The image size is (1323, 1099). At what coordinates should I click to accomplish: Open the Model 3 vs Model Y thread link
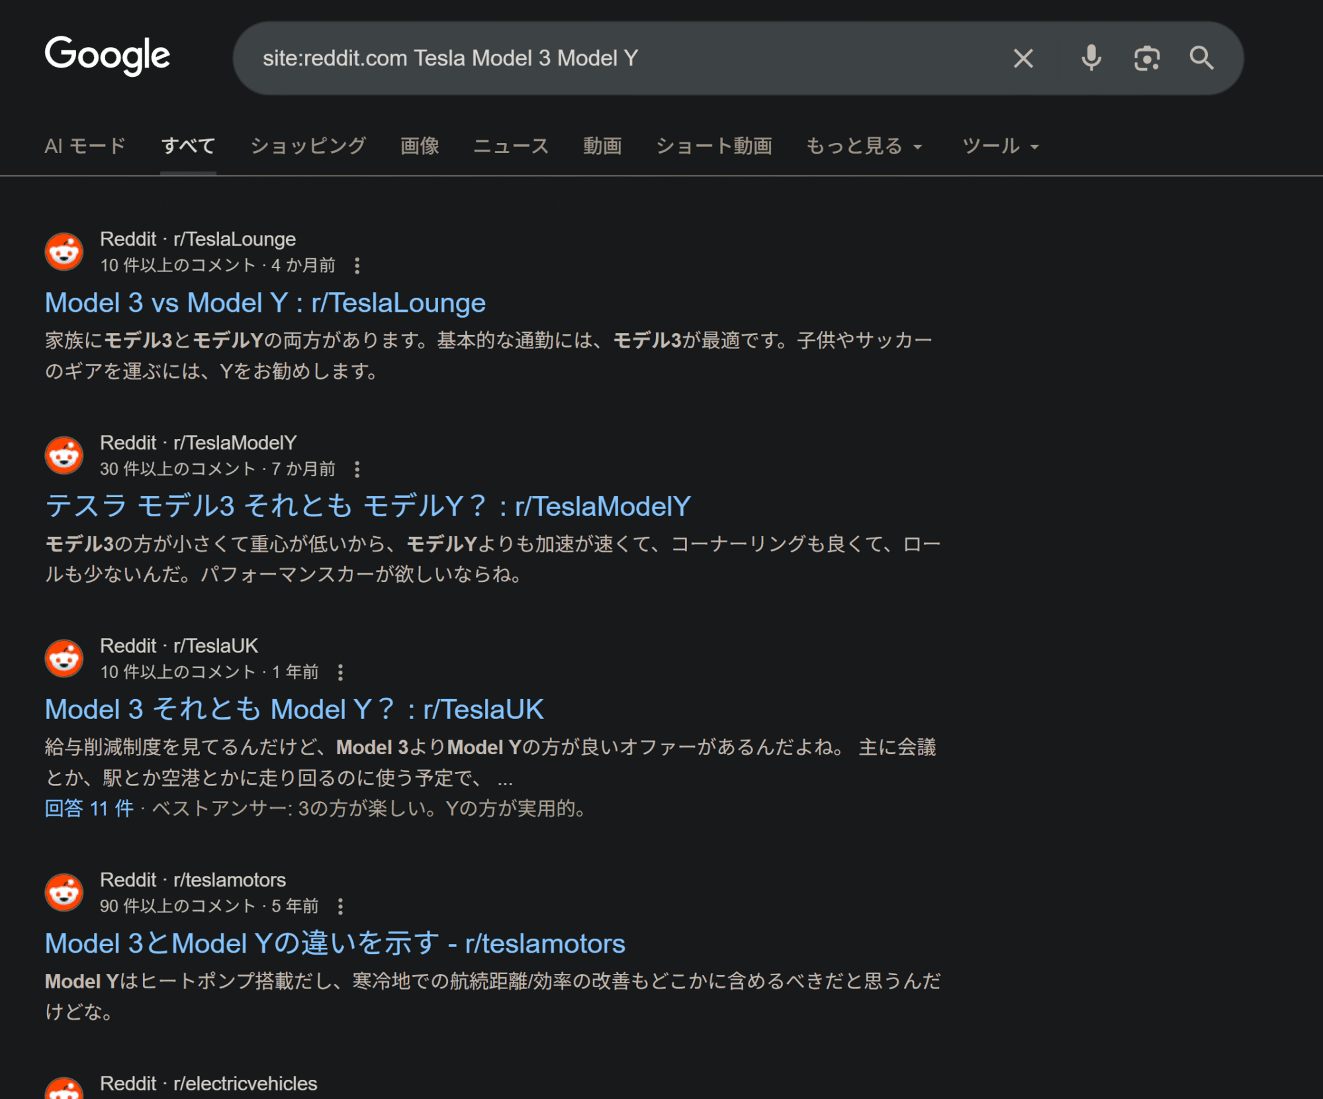[265, 303]
